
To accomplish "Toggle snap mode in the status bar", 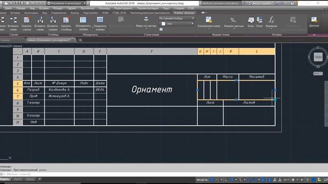I will coord(217,179).
